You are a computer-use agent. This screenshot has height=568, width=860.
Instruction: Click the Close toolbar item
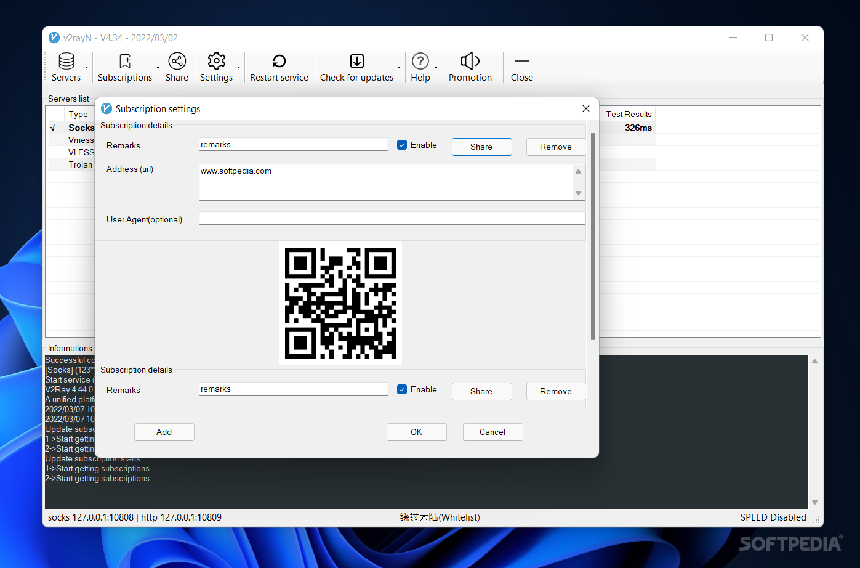click(x=522, y=67)
